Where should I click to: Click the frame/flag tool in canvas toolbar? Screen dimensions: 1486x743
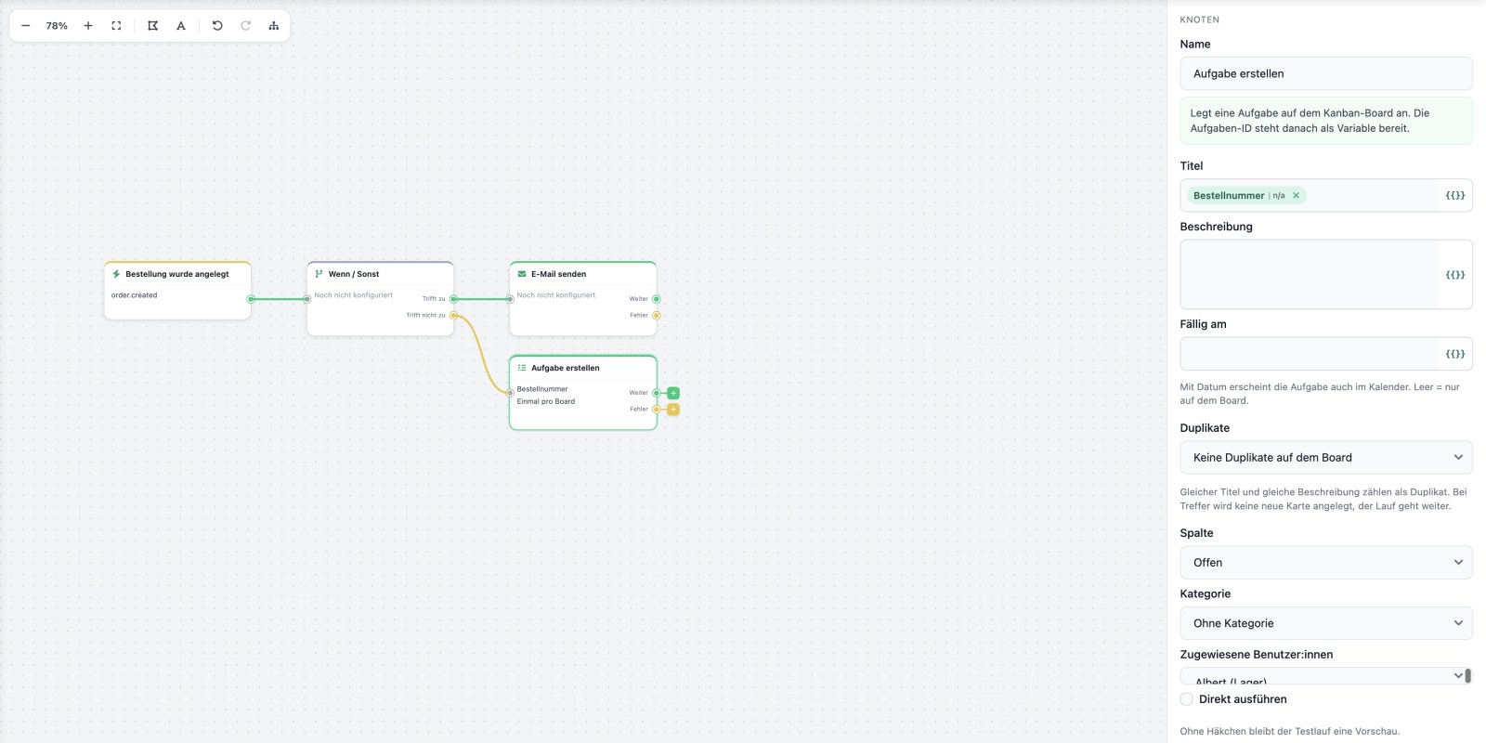click(x=153, y=26)
